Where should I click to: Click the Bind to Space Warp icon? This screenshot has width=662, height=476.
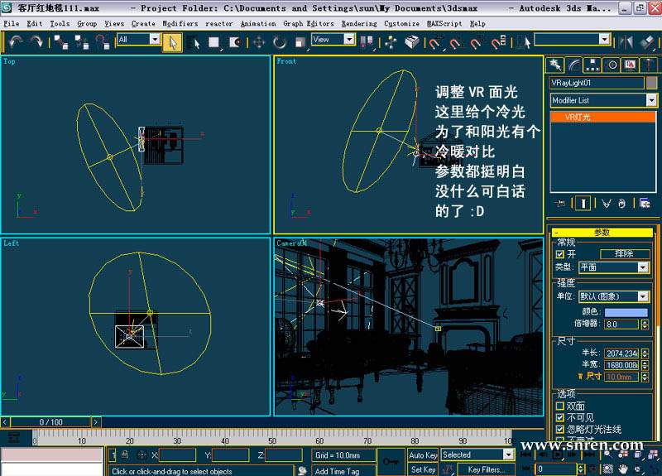(102, 42)
